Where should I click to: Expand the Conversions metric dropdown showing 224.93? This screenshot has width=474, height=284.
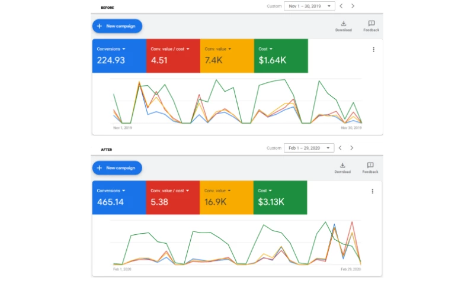click(x=124, y=49)
